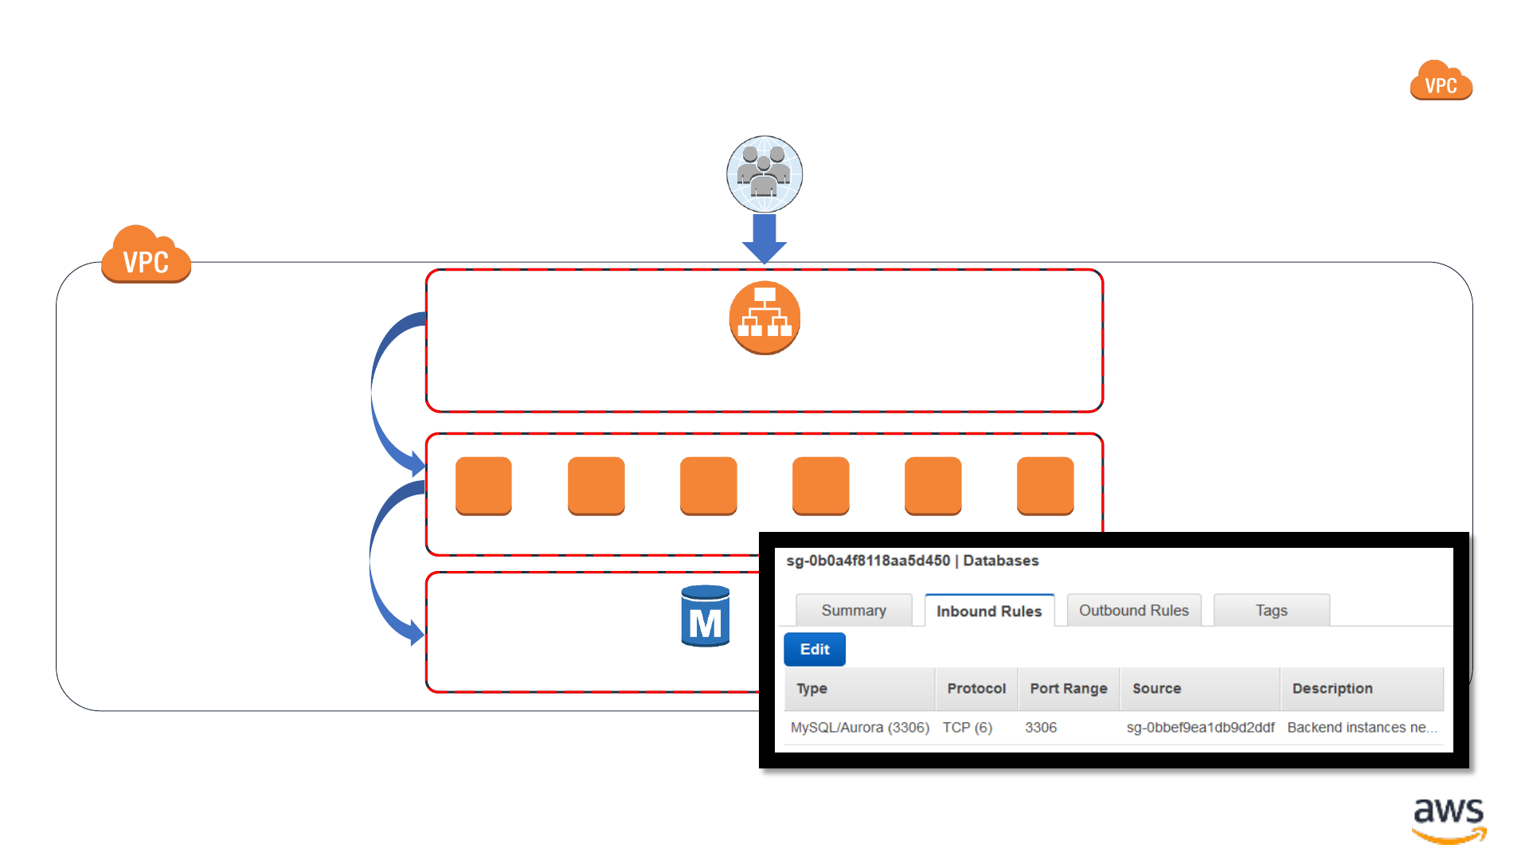Image resolution: width=1529 pixels, height=860 pixels.
Task: Click the Source column header
Action: pos(1200,689)
